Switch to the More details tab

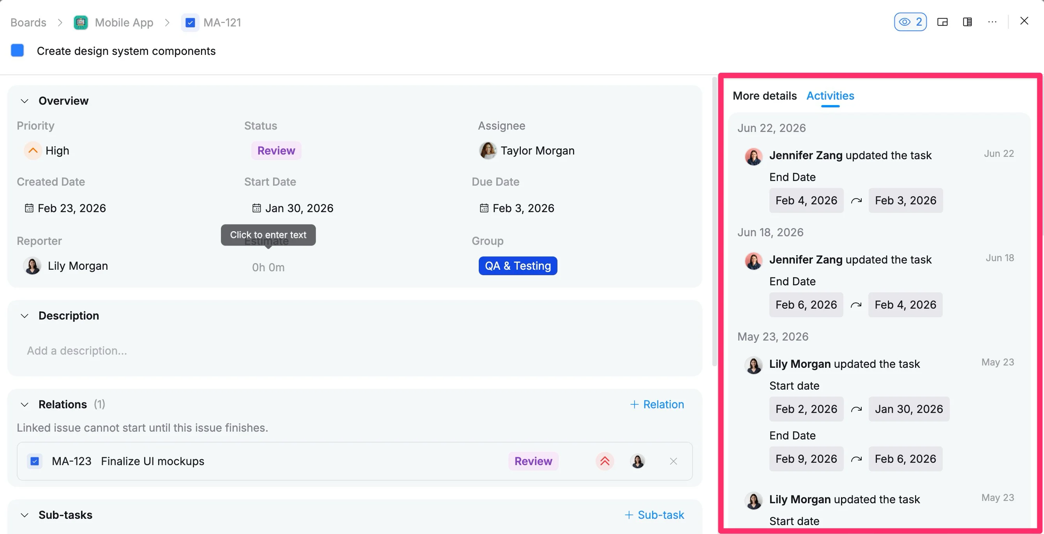[x=764, y=95]
